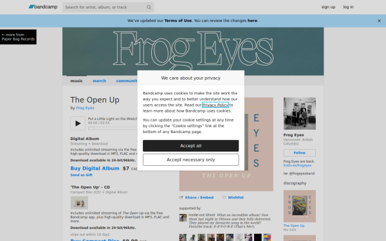Click the wishlist heart icon
The width and height of the screenshot is (386, 241).
(x=224, y=197)
